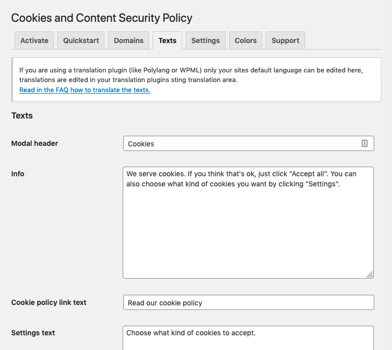Open the Support tab
The width and height of the screenshot is (392, 350).
(x=285, y=41)
